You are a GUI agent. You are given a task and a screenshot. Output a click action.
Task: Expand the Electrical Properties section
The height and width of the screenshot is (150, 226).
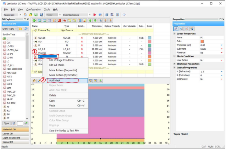175,64
